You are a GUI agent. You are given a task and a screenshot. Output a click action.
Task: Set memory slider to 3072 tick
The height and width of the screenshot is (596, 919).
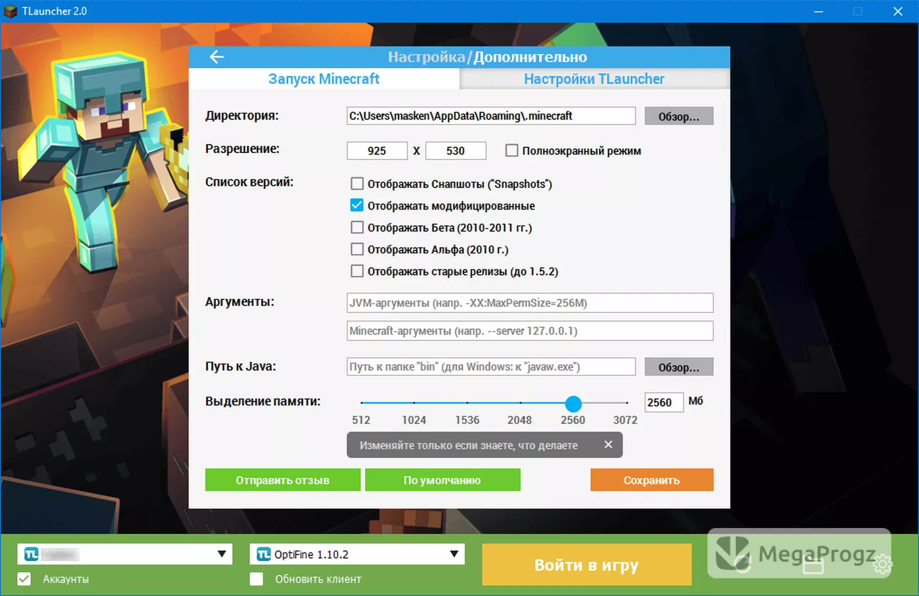[x=627, y=403]
